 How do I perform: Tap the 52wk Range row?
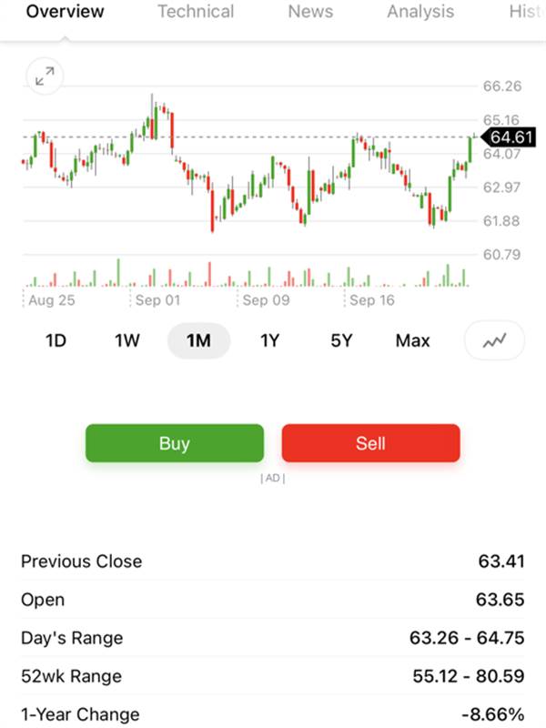point(273,676)
